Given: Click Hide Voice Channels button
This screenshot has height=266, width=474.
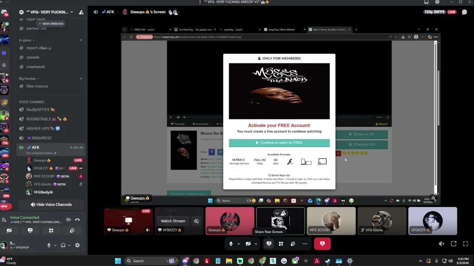Looking at the screenshot, I should tap(51, 204).
